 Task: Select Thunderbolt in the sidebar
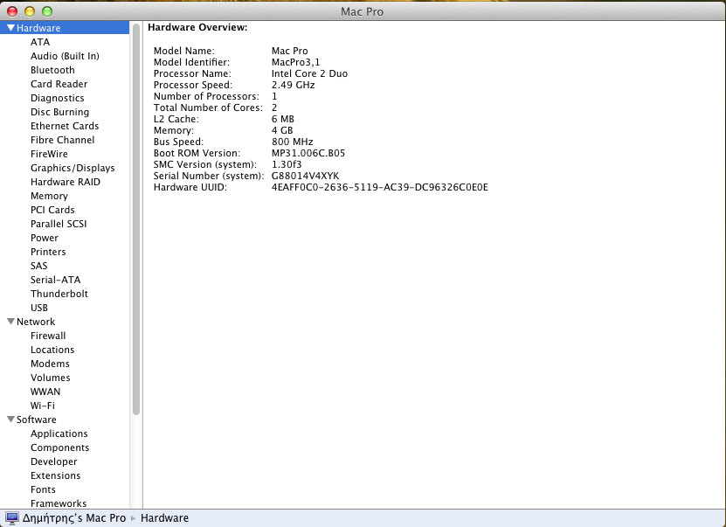[59, 294]
